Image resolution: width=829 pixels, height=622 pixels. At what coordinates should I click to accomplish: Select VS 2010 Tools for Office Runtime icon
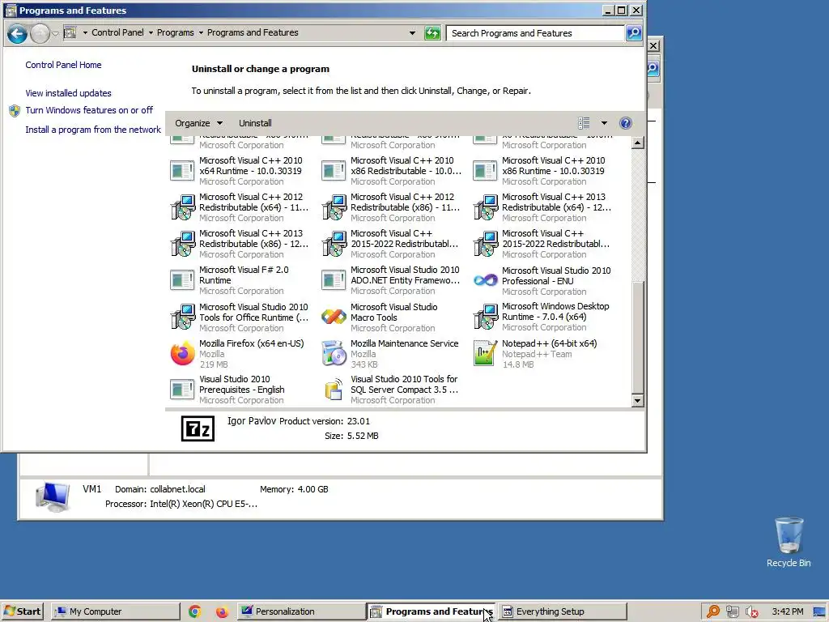[182, 317]
